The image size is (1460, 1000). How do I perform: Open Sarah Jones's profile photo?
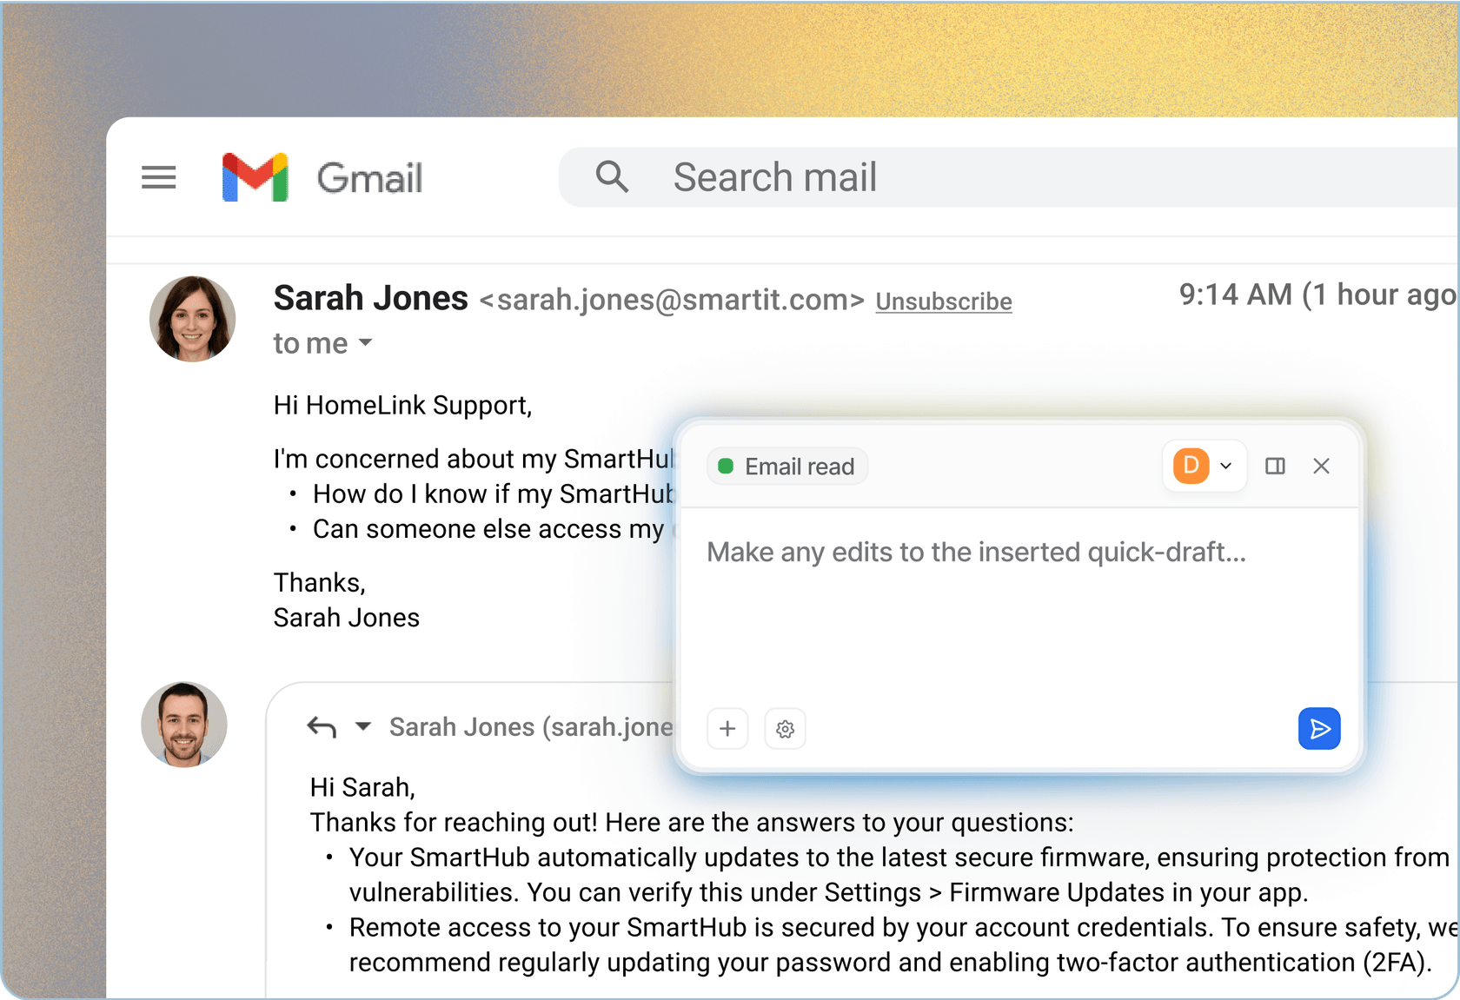coord(192,319)
